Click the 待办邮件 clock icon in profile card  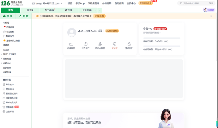(x=86, y=44)
